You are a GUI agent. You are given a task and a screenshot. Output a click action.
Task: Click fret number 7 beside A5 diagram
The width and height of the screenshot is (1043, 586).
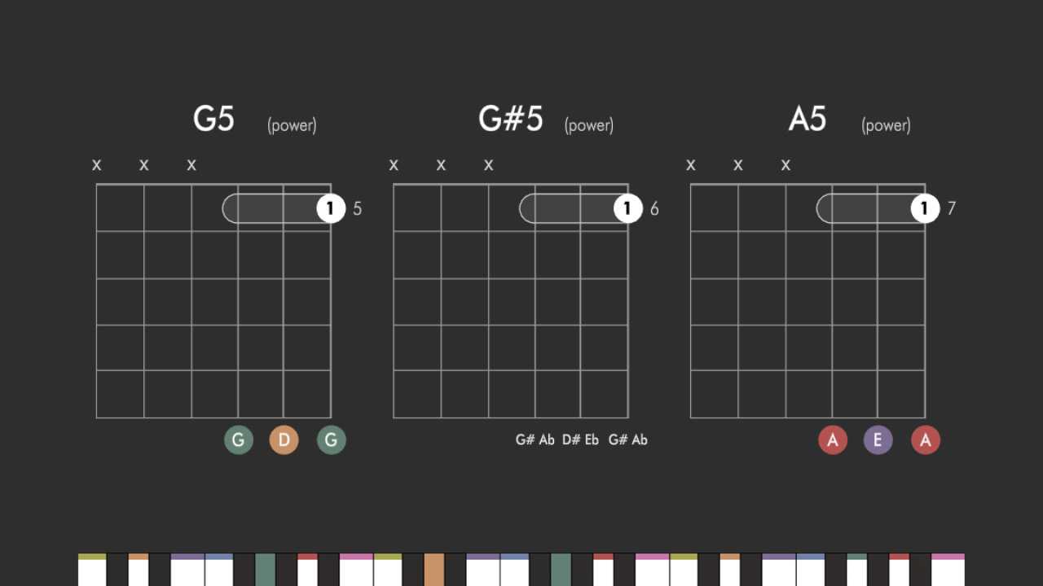(x=952, y=208)
